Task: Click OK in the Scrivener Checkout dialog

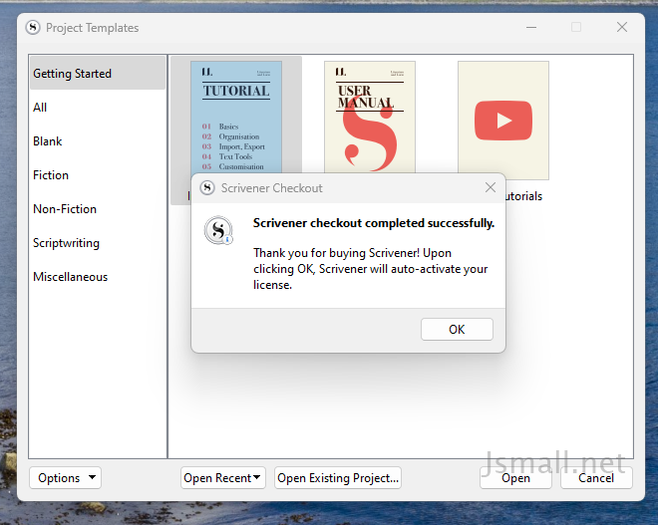Action: (457, 329)
